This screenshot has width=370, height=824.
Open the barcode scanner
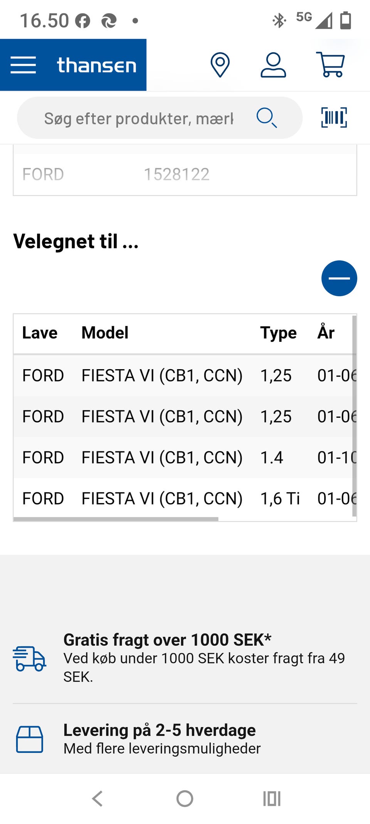(334, 117)
